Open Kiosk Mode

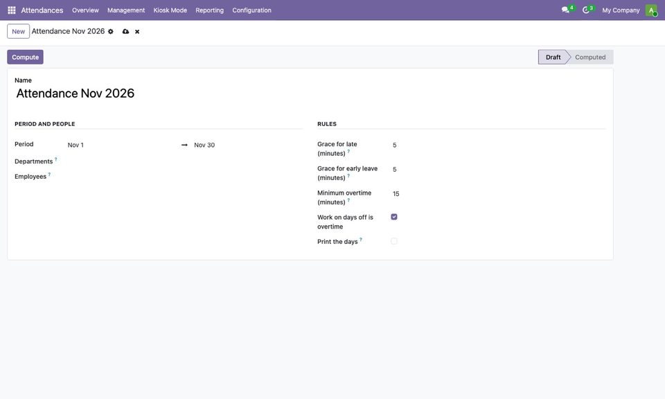tap(170, 10)
